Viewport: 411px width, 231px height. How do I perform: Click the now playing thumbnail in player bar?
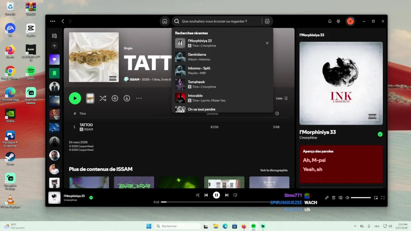point(54,198)
